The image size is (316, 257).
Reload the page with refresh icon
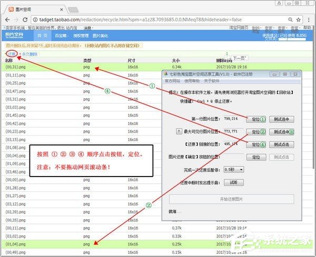(x=26, y=19)
